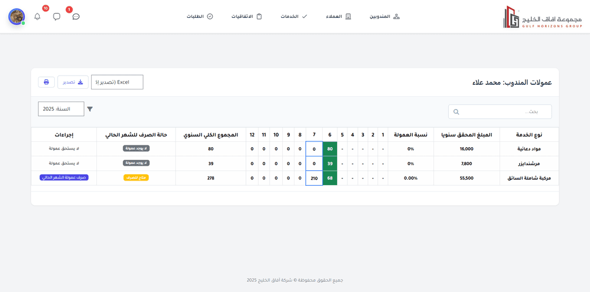Screen dimensions: 590x292
Task: Click لا يستحق عمولة in مواد دعائية row
Action: [x=64, y=149]
